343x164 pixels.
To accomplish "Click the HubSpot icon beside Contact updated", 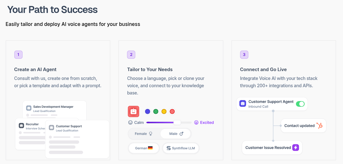I will point(319,125).
